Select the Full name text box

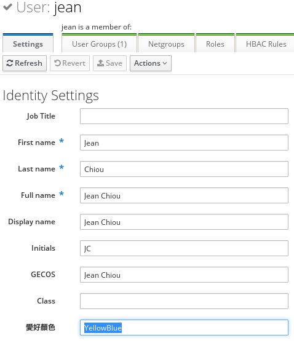click(184, 195)
